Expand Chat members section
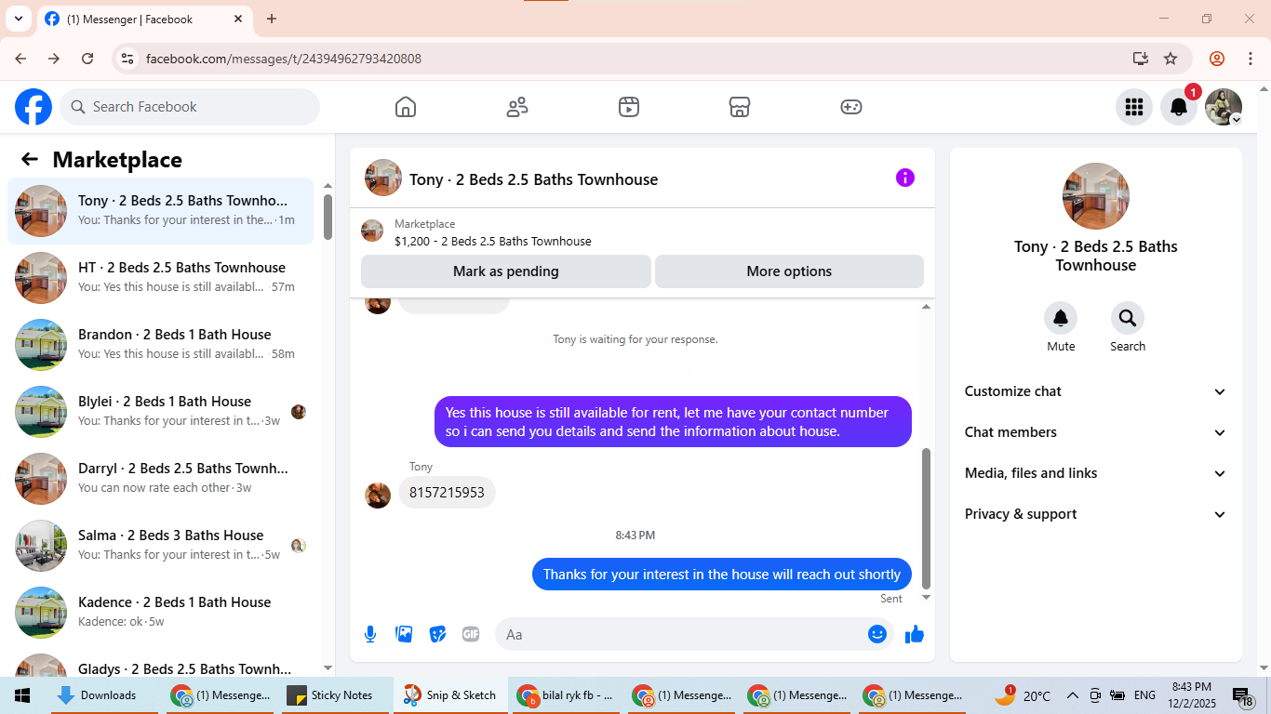This screenshot has height=714, width=1271. (1096, 432)
